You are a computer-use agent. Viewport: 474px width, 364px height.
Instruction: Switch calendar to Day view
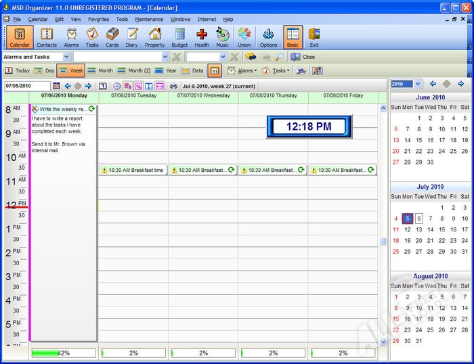tap(45, 70)
